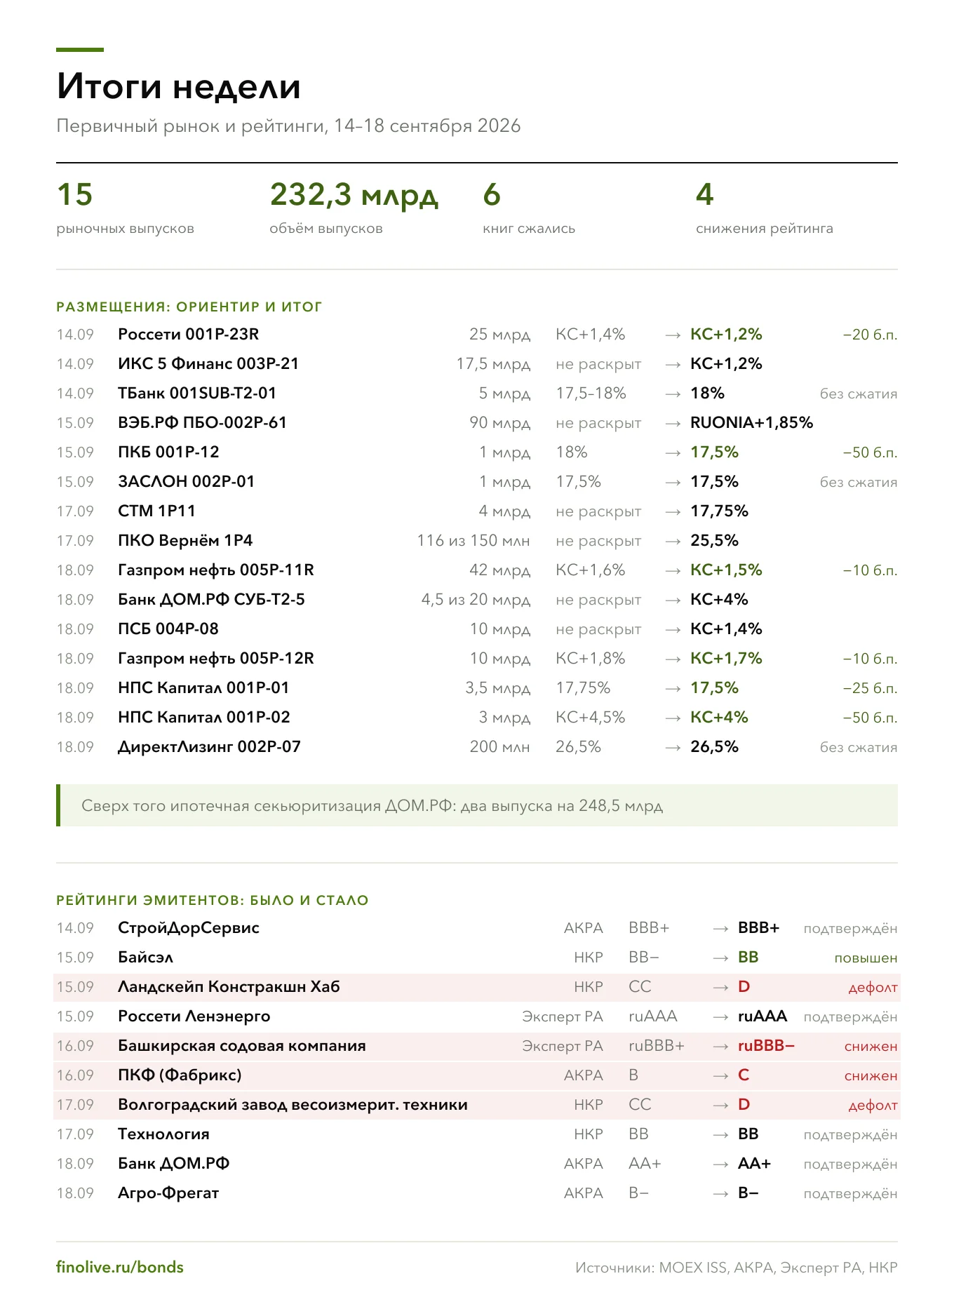Select the "ruBBB−" new rating

pyautogui.click(x=766, y=1046)
